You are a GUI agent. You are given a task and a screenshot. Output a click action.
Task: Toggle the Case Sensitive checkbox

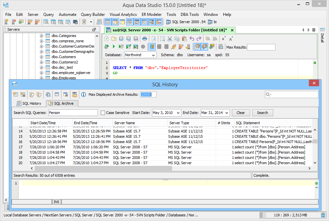pyautogui.click(x=103, y=113)
